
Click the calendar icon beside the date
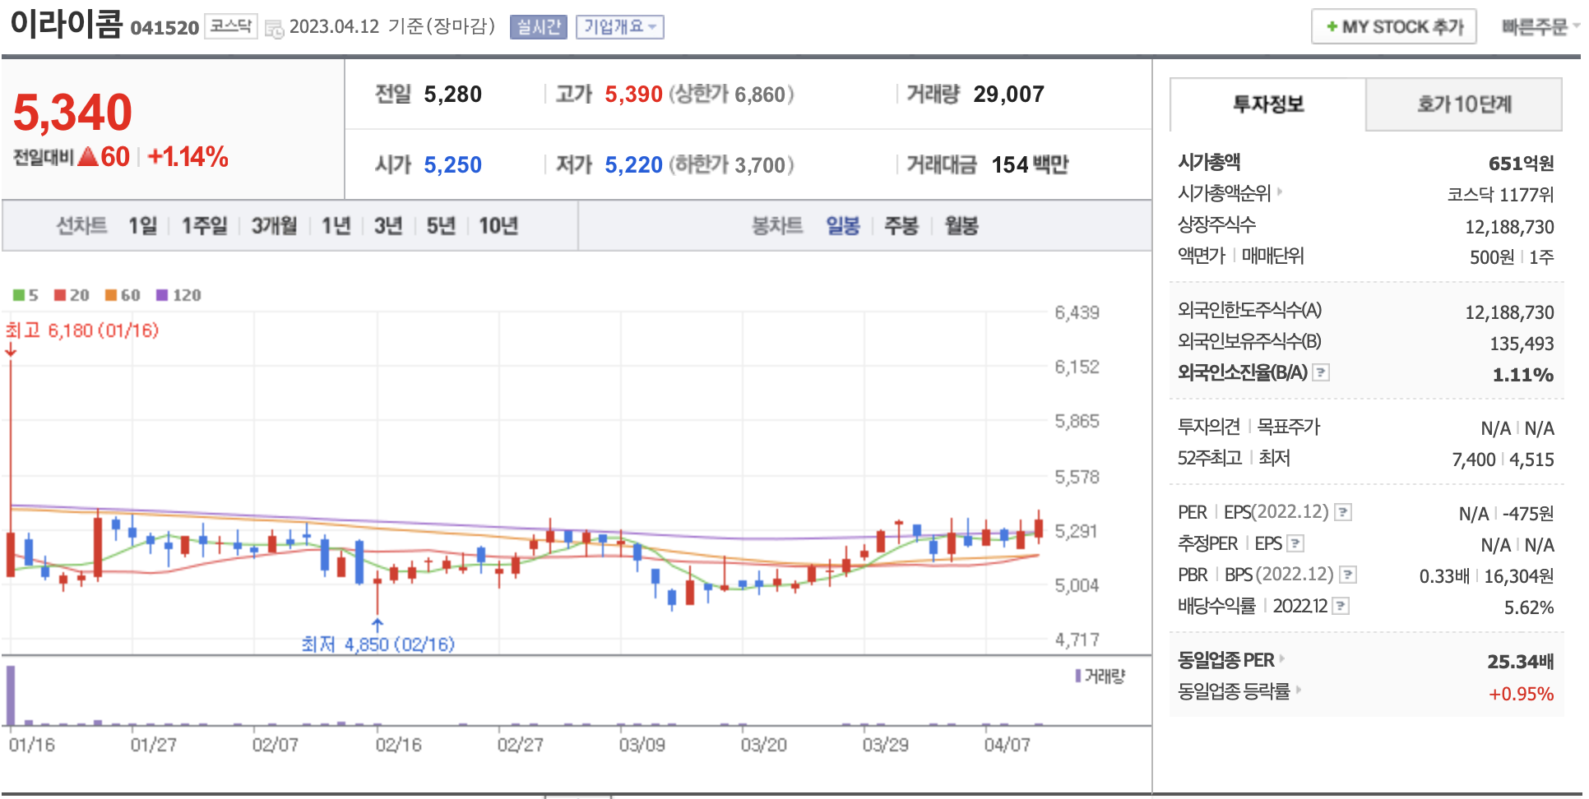point(275,29)
